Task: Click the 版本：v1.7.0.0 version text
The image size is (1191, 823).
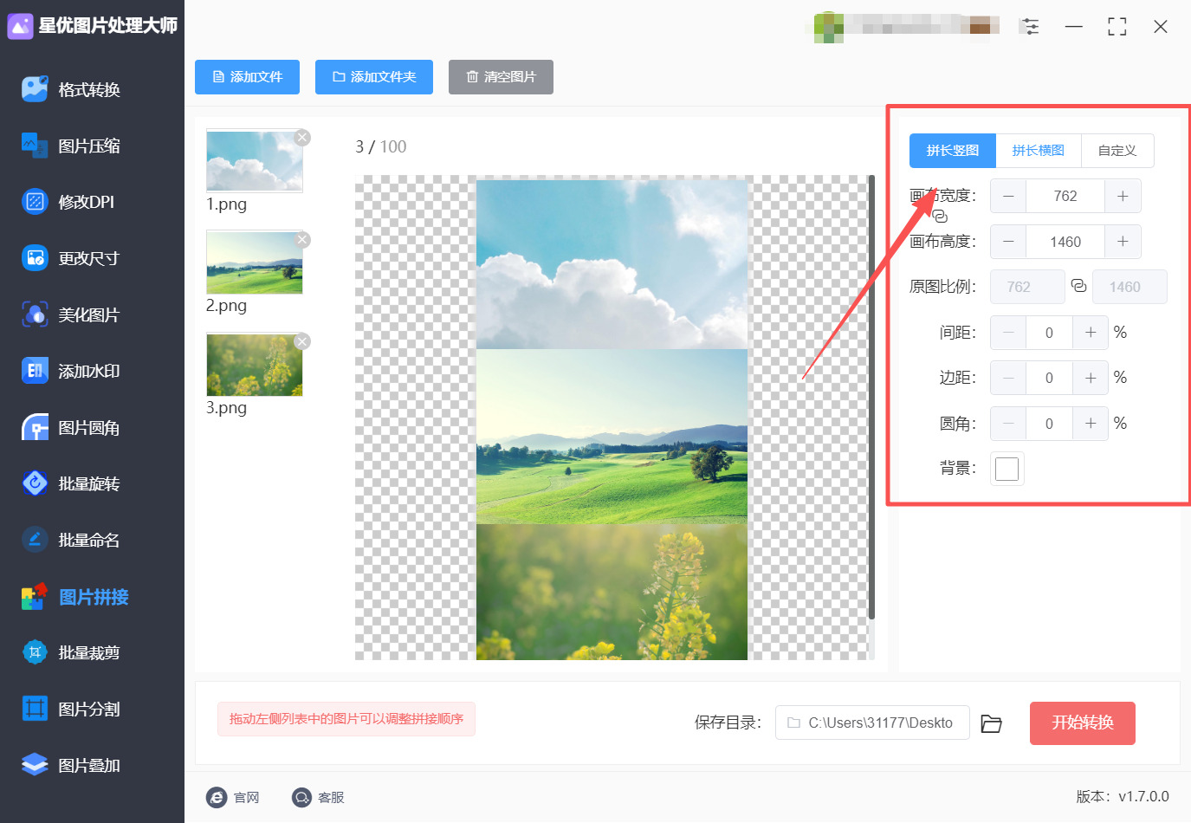Action: coord(1123,796)
